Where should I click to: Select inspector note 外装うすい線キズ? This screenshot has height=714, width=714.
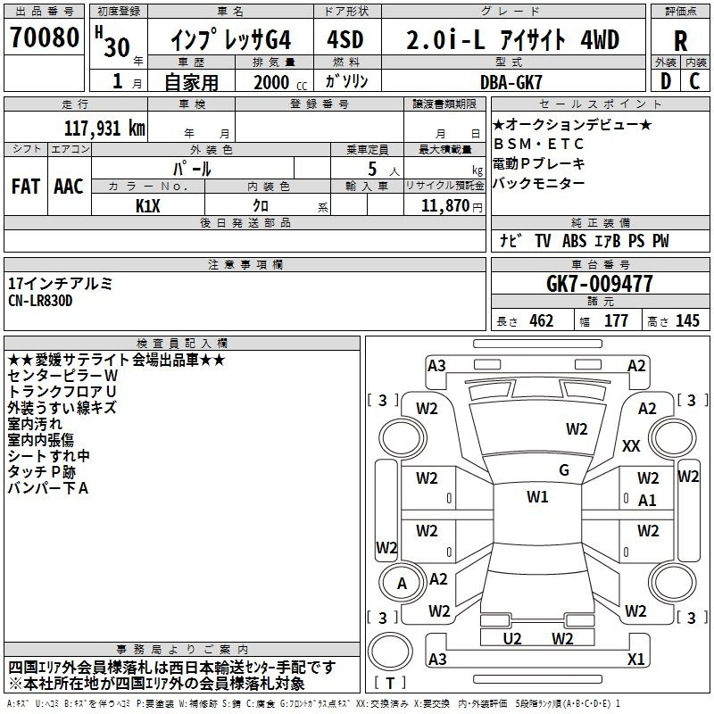[x=62, y=408]
